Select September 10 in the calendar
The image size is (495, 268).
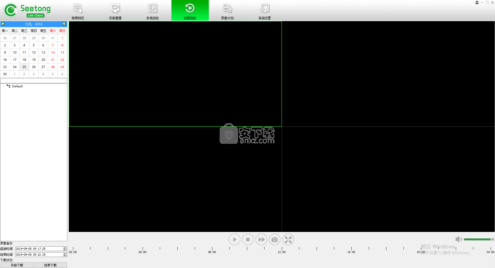[15, 53]
